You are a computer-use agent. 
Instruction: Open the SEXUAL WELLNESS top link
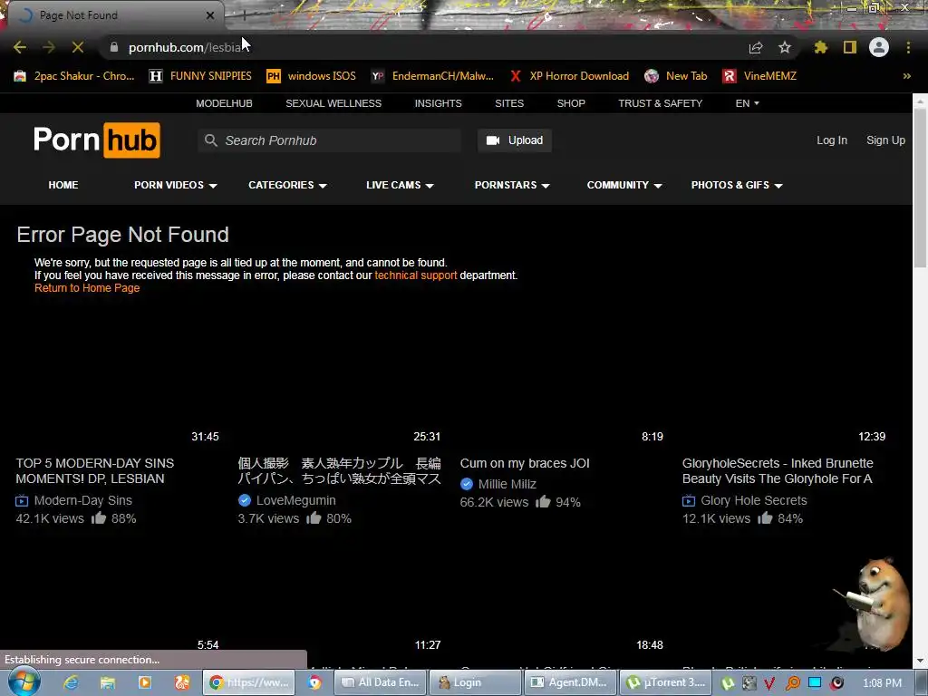tap(333, 103)
